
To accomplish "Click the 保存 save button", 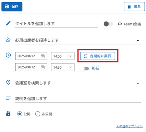I will tap(12, 6).
